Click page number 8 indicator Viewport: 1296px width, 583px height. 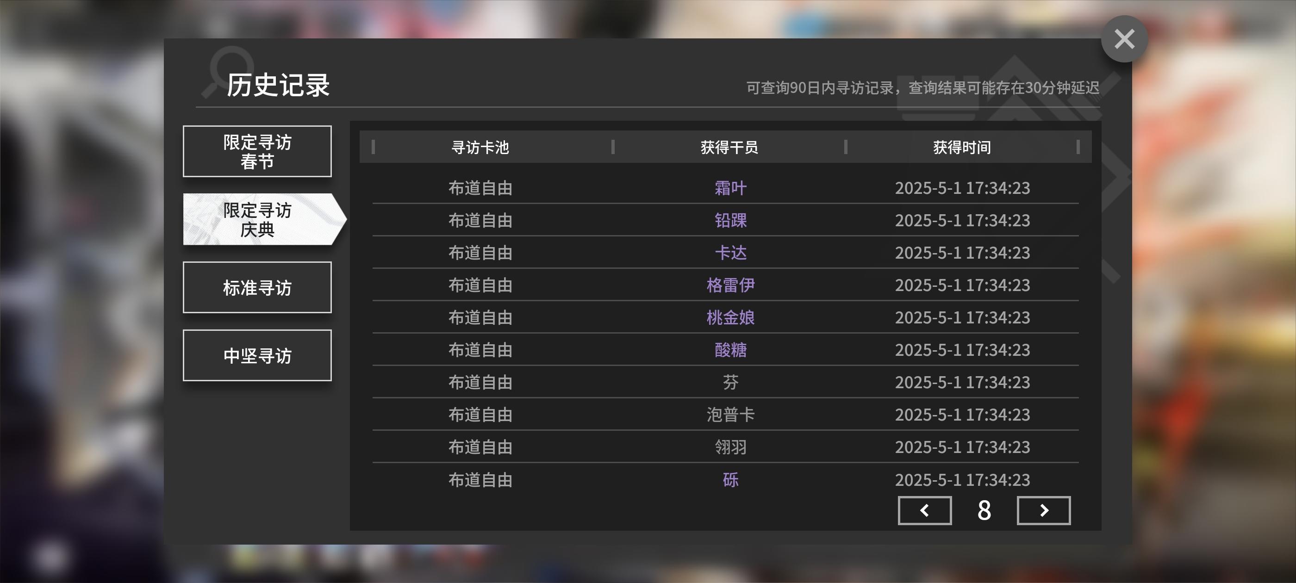point(984,510)
